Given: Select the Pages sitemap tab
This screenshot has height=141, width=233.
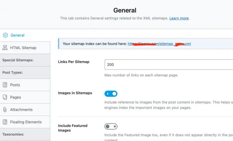Looking at the screenshot, I should [x=15, y=97].
